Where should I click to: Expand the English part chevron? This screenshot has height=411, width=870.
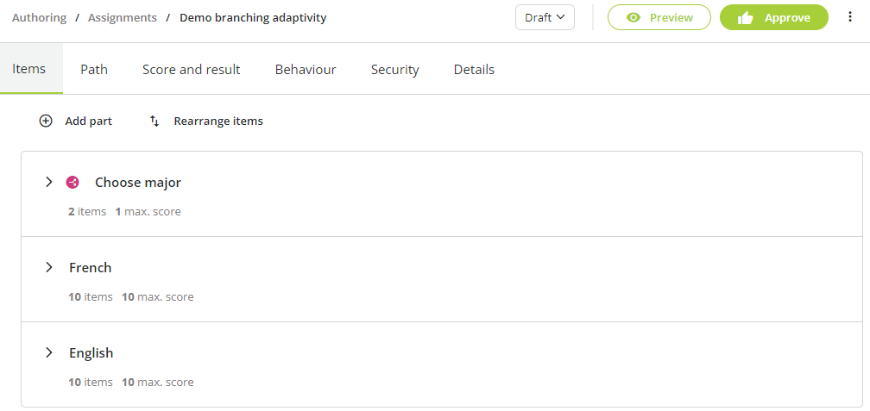(49, 353)
